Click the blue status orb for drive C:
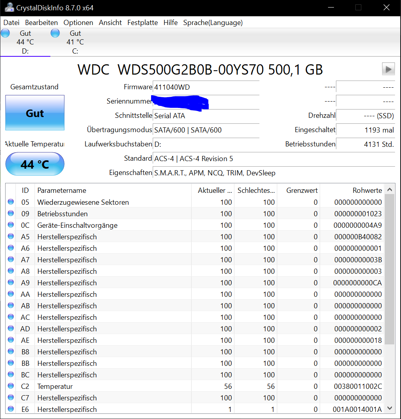 55,33
